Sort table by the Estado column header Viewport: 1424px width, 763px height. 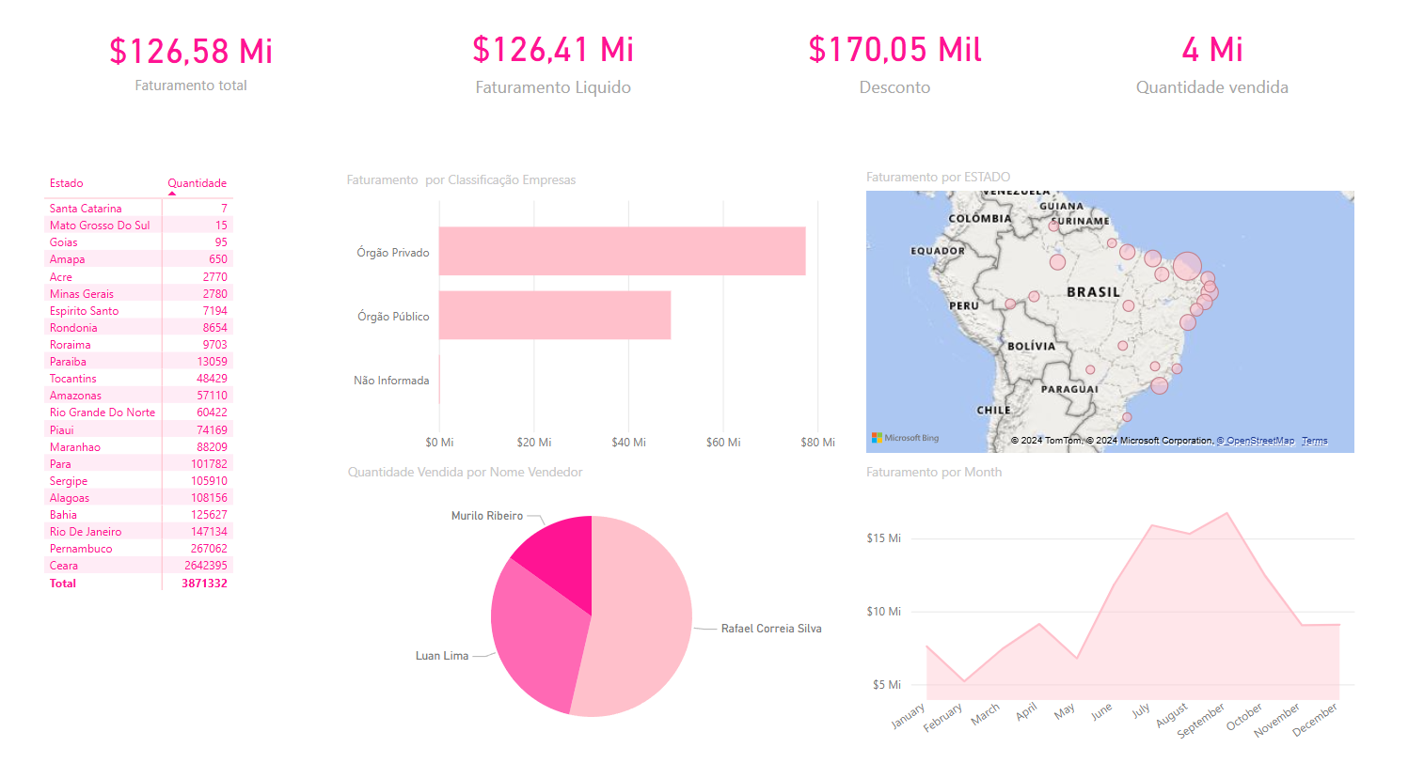point(67,183)
